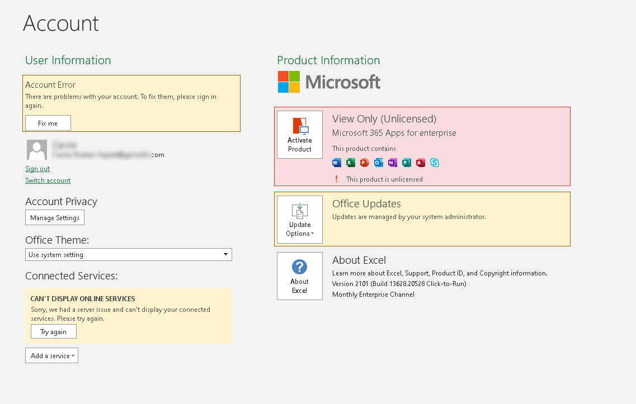Click the Outlook app icon

pyautogui.click(x=379, y=163)
